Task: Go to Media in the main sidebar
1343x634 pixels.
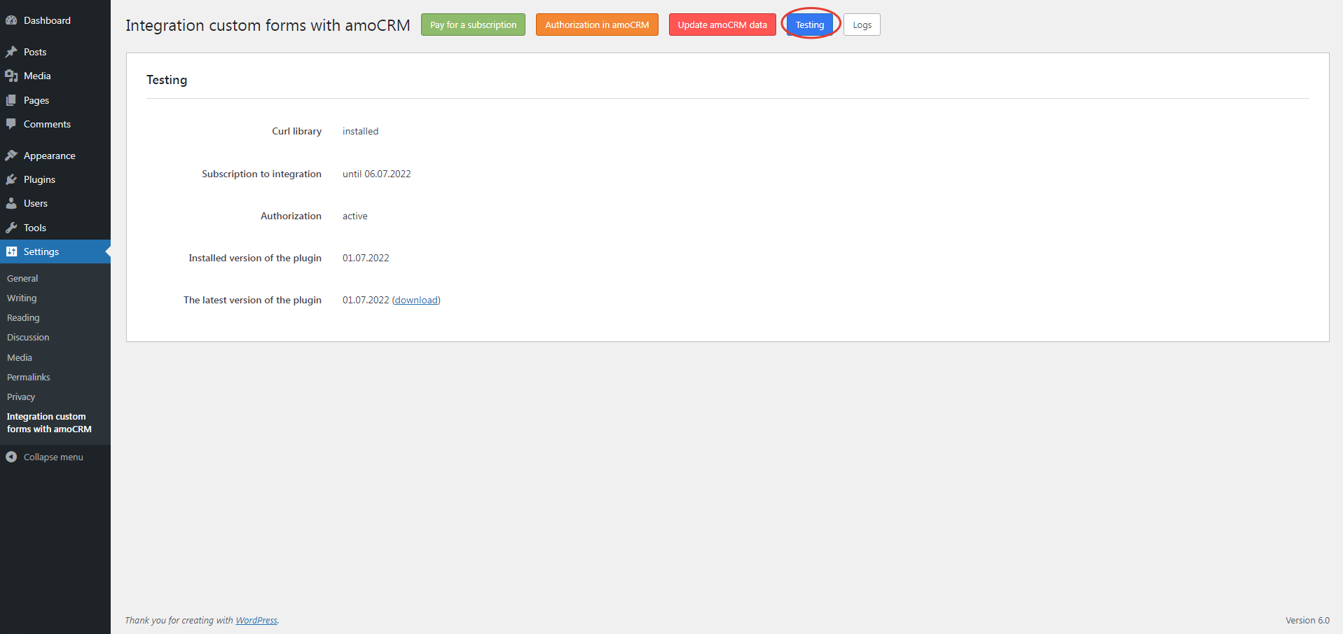Action: click(55, 76)
